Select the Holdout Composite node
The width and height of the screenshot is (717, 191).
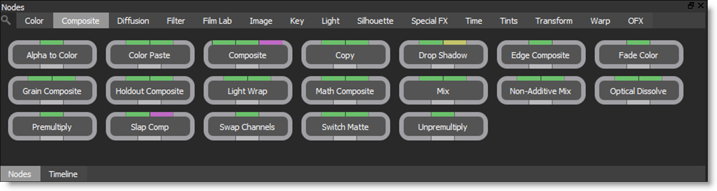click(x=150, y=91)
